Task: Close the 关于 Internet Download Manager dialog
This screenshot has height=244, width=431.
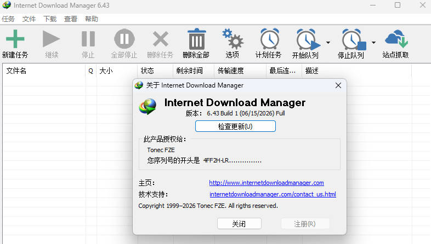Action: 338,85
